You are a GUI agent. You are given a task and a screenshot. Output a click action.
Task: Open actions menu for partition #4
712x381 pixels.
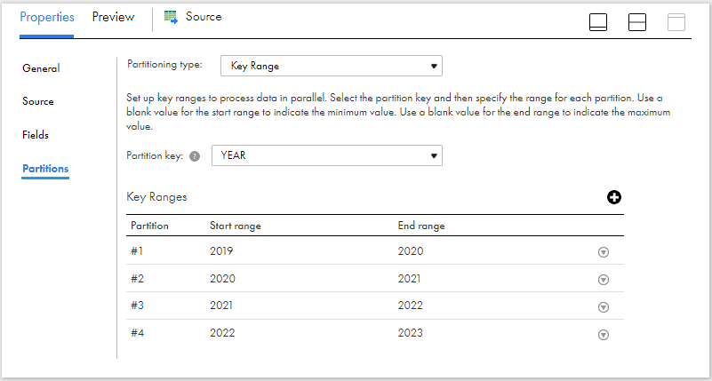coord(603,335)
